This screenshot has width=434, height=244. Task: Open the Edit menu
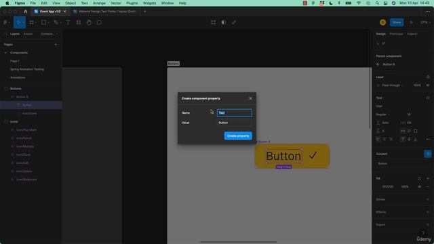coord(44,3)
